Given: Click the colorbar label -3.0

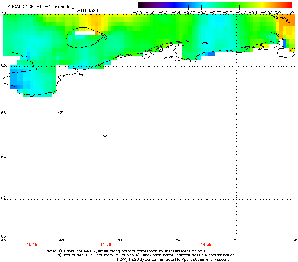Looking at the screenshot, I should pyautogui.click(x=137, y=13).
